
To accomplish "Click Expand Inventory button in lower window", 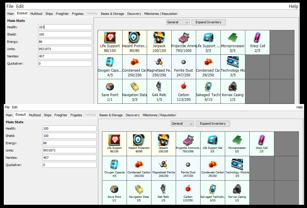I will pos(213,124).
